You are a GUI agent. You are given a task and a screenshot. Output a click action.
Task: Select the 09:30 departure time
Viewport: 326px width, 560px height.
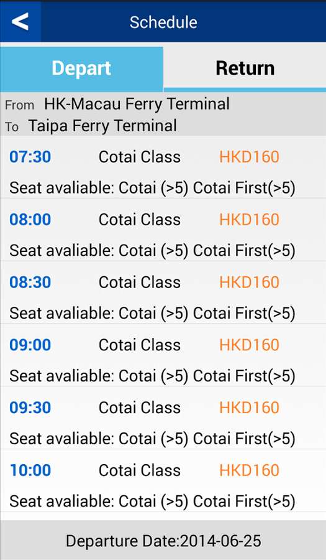click(30, 408)
